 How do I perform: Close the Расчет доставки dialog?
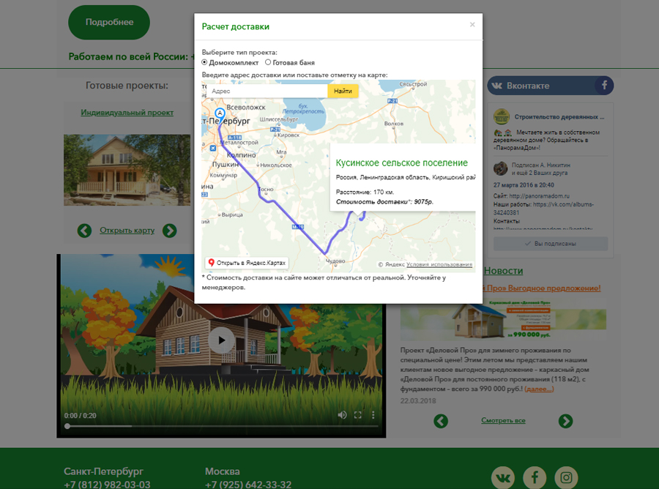pos(472,25)
